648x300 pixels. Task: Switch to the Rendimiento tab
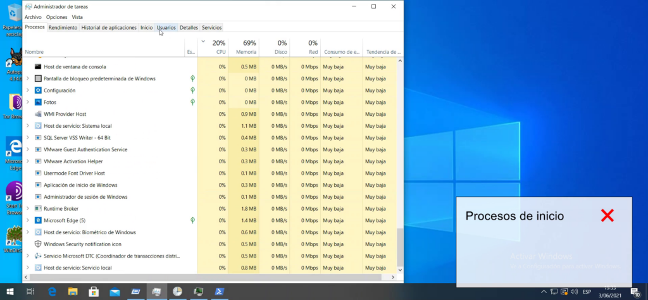point(63,28)
